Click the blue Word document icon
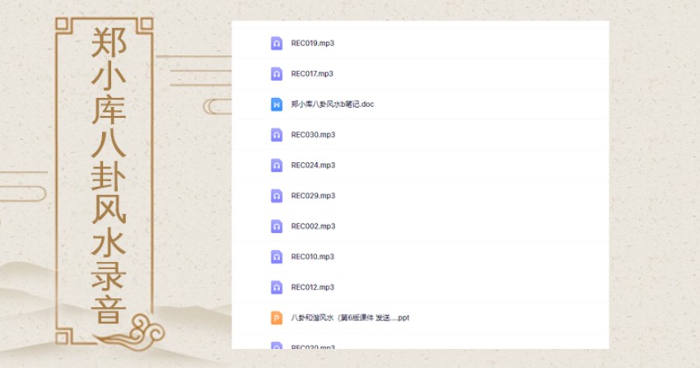Image resolution: width=700 pixels, height=368 pixels. pyautogui.click(x=277, y=105)
